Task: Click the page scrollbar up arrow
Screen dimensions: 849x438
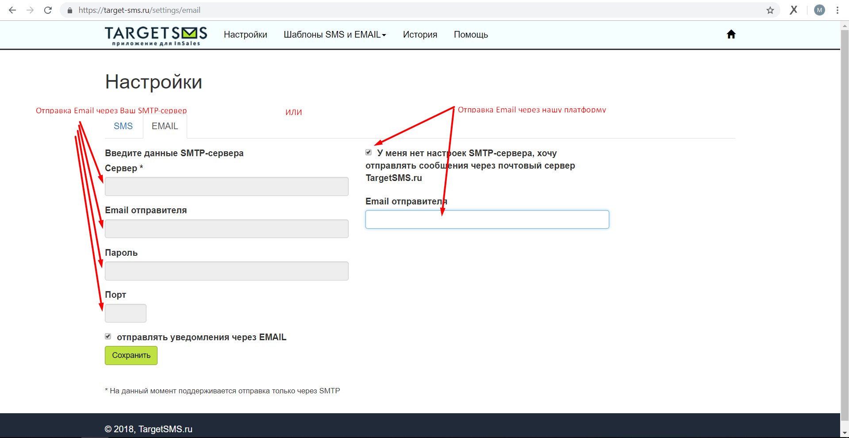Action: pos(845,26)
